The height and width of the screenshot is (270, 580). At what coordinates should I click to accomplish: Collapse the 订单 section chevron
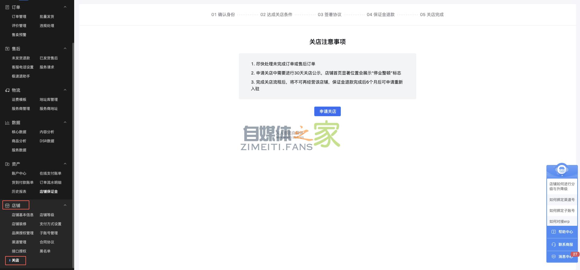pyautogui.click(x=65, y=7)
